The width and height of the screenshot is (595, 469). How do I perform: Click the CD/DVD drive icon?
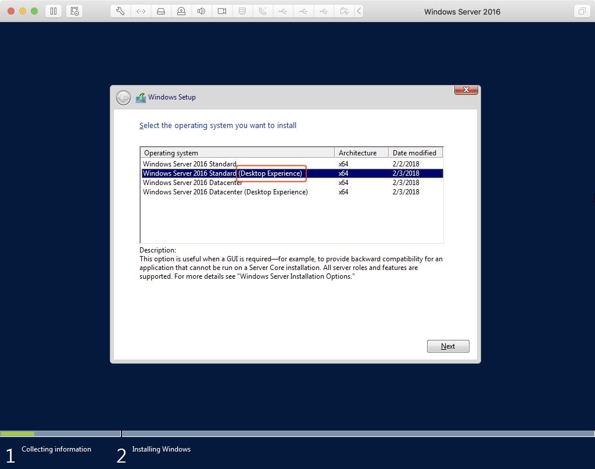[x=181, y=11]
